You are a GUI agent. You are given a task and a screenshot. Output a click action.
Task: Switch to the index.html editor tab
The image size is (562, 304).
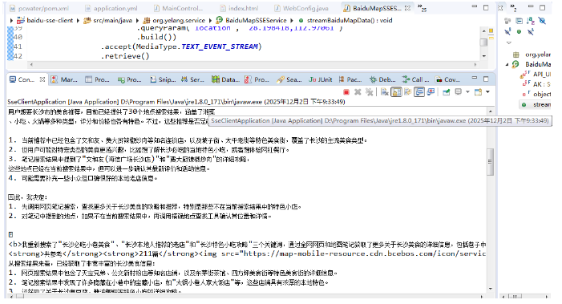tap(239, 8)
